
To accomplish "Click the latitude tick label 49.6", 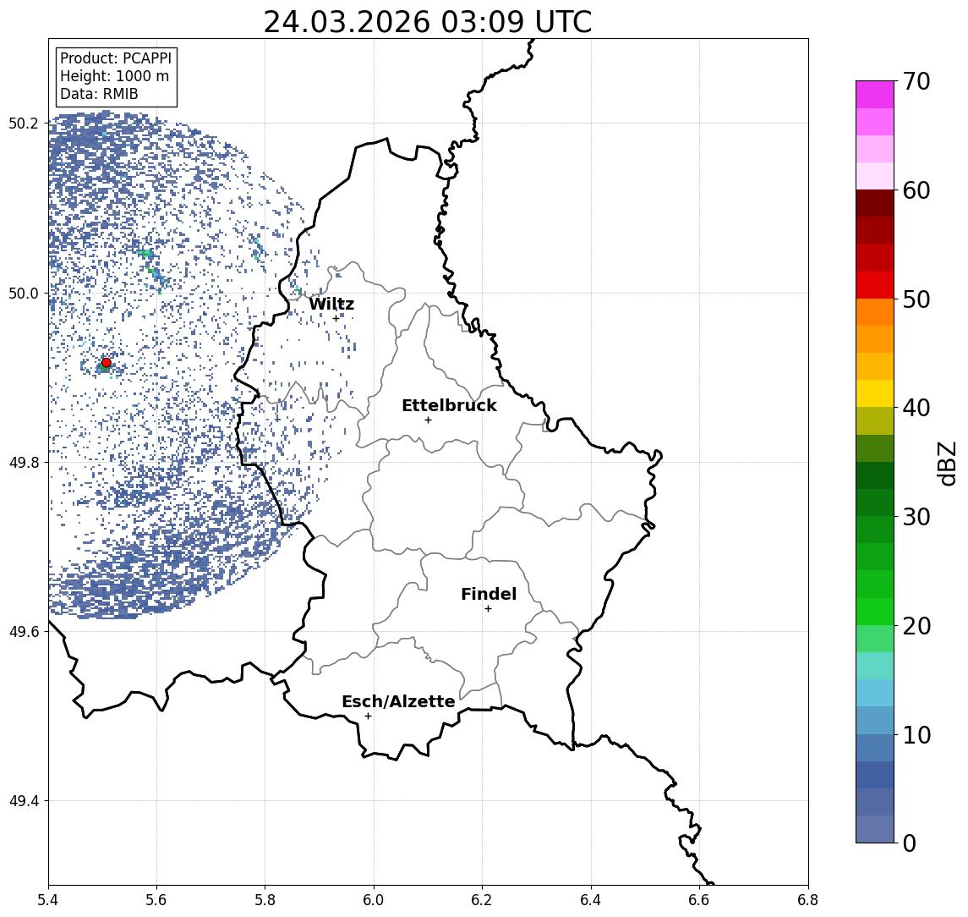I will [24, 632].
